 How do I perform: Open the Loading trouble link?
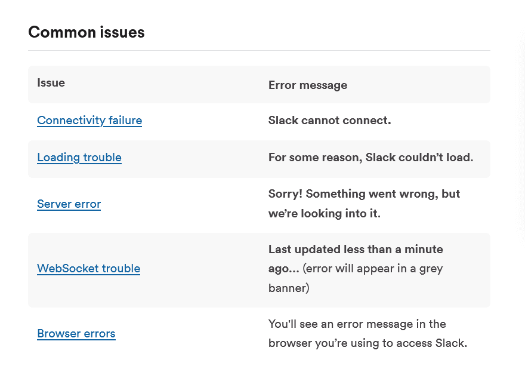click(79, 157)
